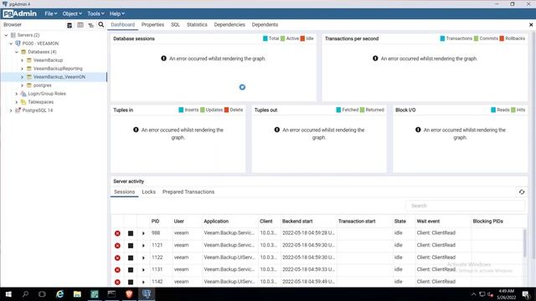The image size is (536, 301).
Task: Expand the PostgreSQL 14 server node
Action: pos(11,110)
